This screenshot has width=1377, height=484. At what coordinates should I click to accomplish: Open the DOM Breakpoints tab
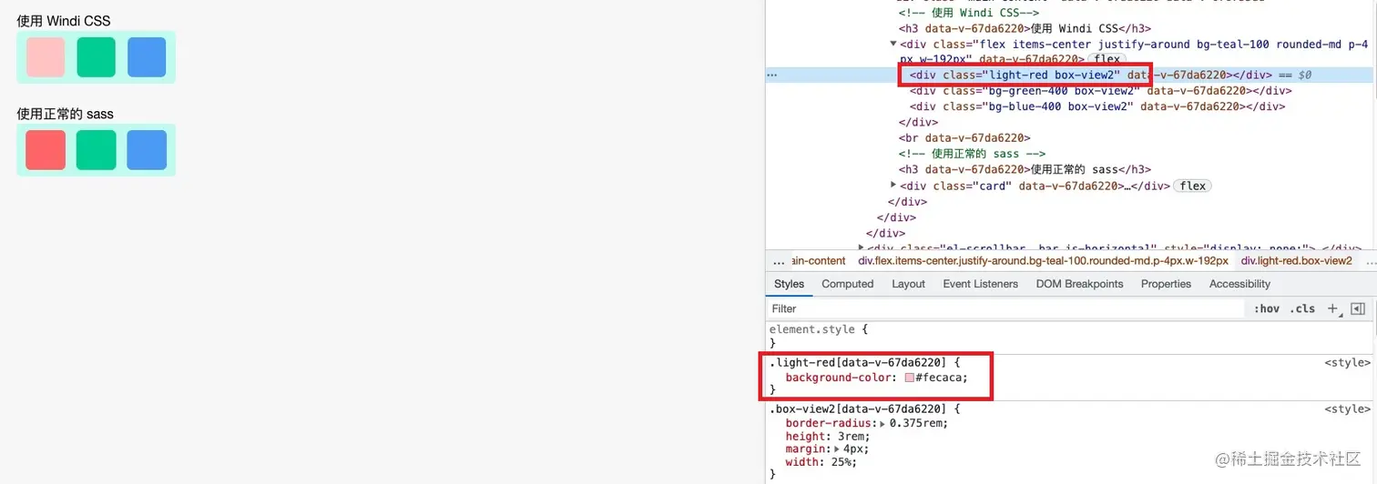pos(1079,284)
